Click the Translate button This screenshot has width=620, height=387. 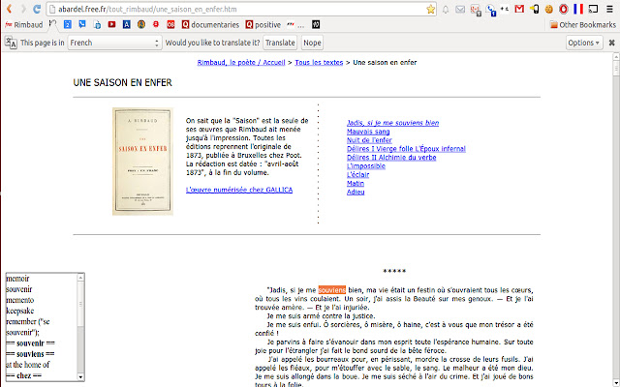(x=280, y=43)
